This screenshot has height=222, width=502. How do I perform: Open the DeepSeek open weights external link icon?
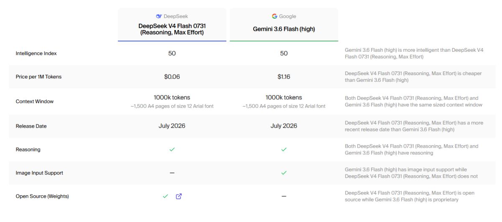click(x=179, y=196)
